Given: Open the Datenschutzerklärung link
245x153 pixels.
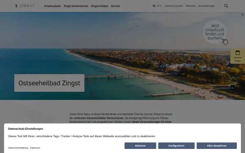Looking at the screenshot, I should (x=18, y=148).
